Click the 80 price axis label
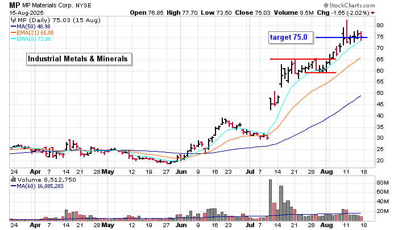 (380, 26)
